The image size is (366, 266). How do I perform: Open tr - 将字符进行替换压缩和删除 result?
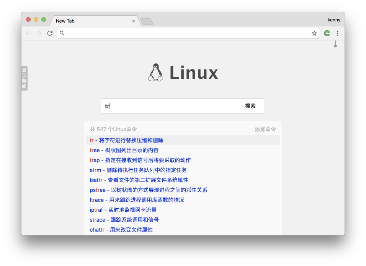pos(183,140)
